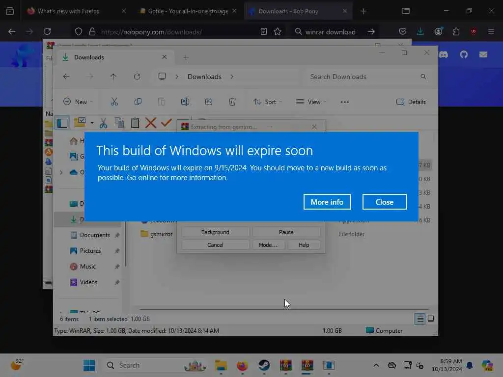
Task: Click the Search Downloads field
Action: pyautogui.click(x=368, y=77)
